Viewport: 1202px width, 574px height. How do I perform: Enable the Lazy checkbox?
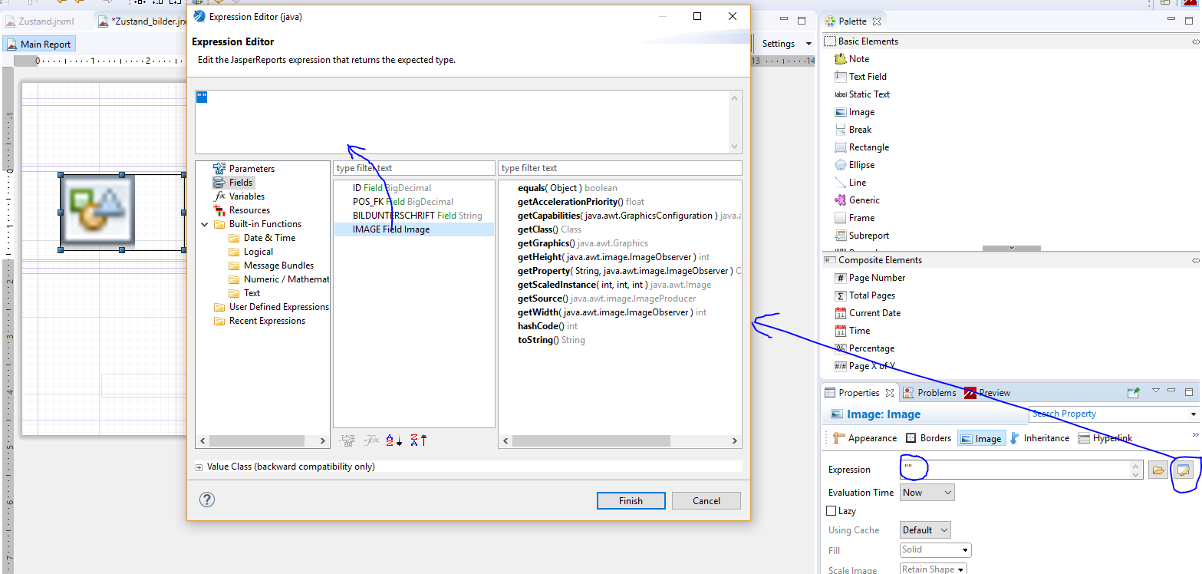(x=833, y=510)
